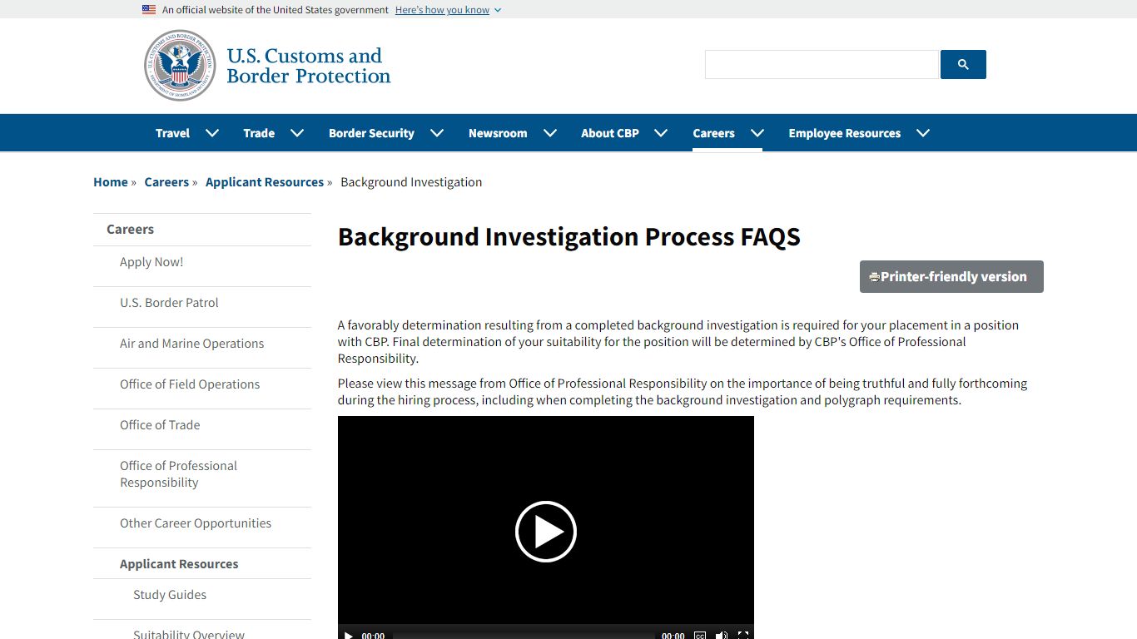Click U.S. Customs and Border Protection title
Screen dimensions: 1137x639
(x=308, y=66)
